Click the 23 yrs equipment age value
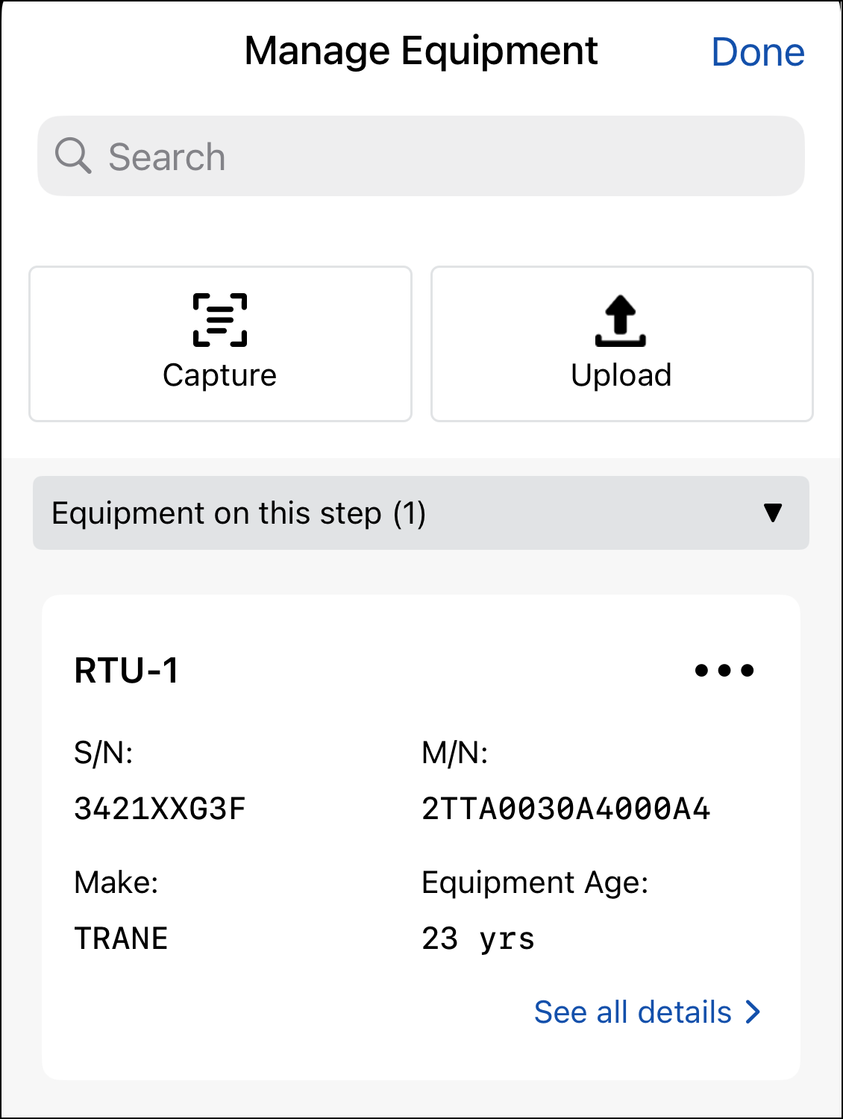Image resolution: width=843 pixels, height=1119 pixels. (478, 938)
